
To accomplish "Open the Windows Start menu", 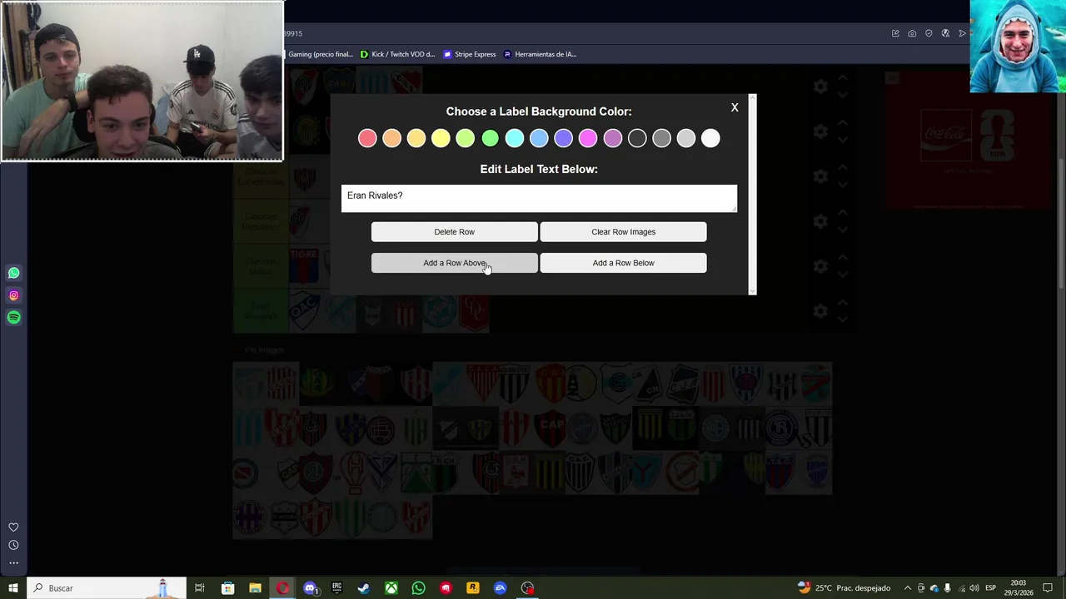I will pos(12,588).
